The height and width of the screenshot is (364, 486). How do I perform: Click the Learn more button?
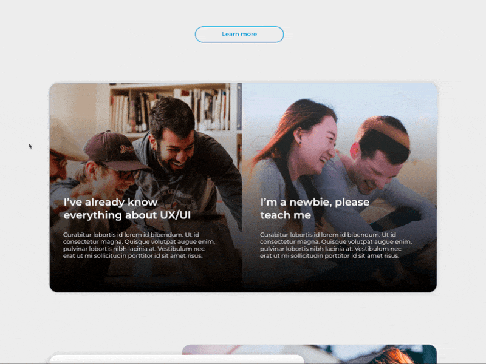click(239, 34)
